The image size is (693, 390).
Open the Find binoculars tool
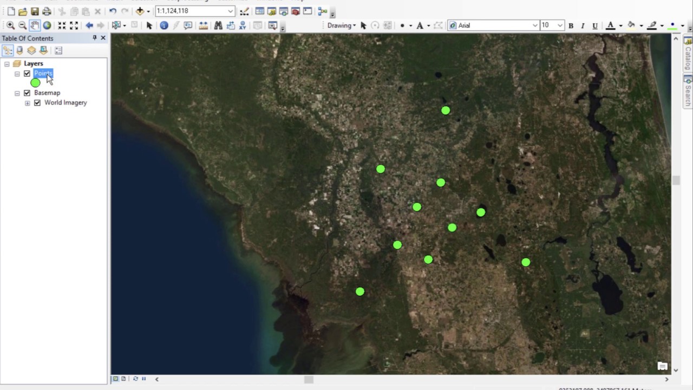218,25
